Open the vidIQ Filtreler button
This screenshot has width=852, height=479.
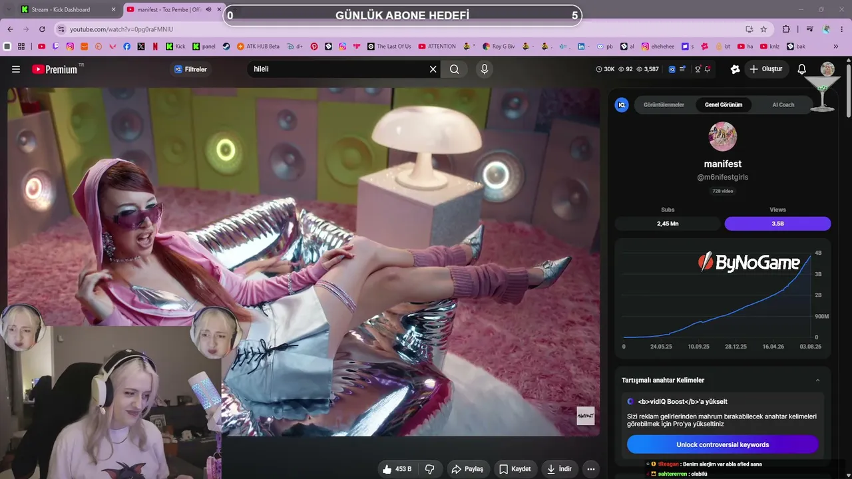click(x=191, y=69)
